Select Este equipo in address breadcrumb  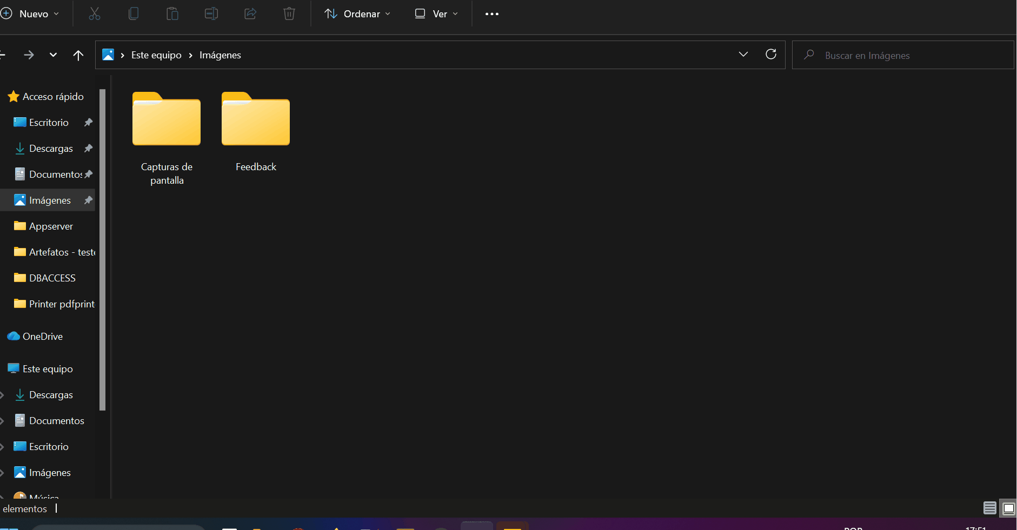pyautogui.click(x=156, y=55)
